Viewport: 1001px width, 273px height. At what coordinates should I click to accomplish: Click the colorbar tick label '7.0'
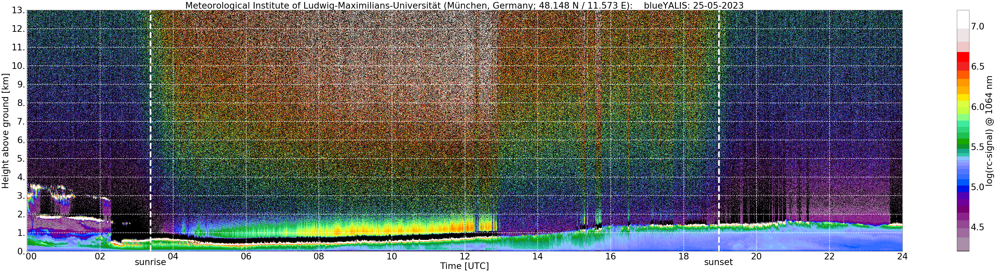click(977, 27)
